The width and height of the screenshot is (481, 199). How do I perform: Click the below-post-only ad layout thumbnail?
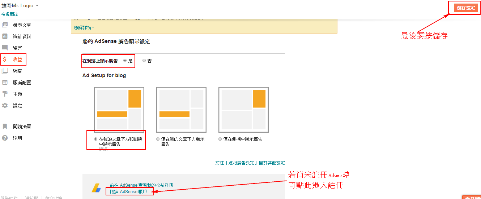[x=182, y=110]
